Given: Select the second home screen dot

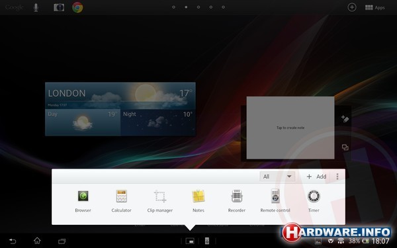Looking at the screenshot, I should [x=186, y=7].
